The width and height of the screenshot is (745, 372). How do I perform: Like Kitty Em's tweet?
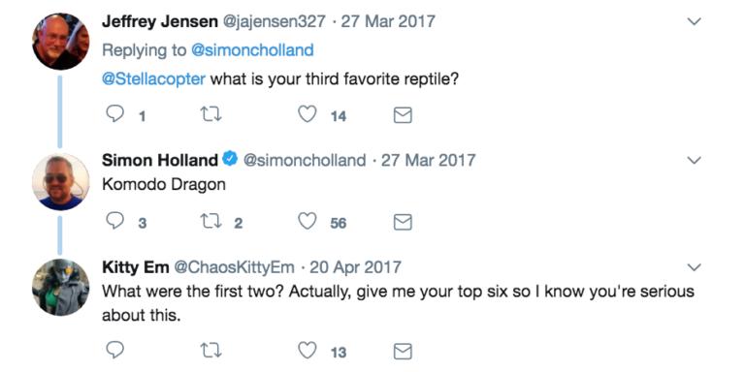point(307,351)
